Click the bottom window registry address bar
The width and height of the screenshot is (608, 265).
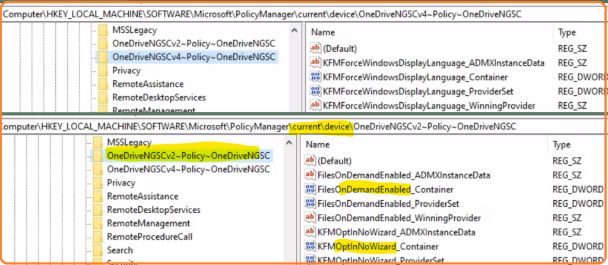304,127
